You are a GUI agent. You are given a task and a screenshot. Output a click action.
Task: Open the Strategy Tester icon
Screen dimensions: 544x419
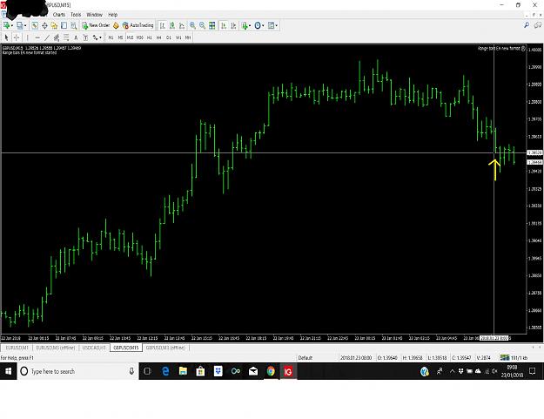74,25
